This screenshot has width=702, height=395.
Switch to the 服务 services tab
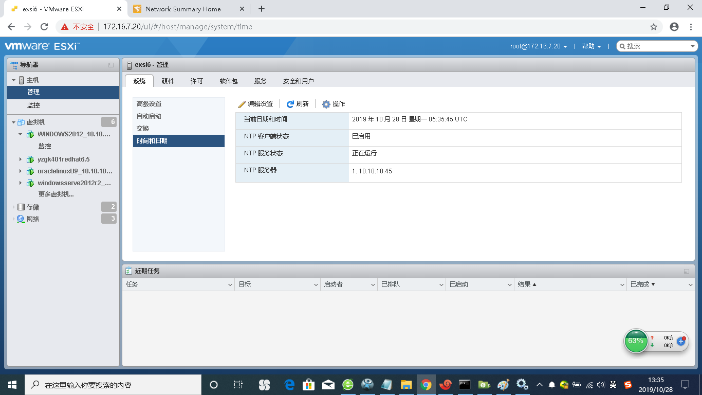(261, 81)
